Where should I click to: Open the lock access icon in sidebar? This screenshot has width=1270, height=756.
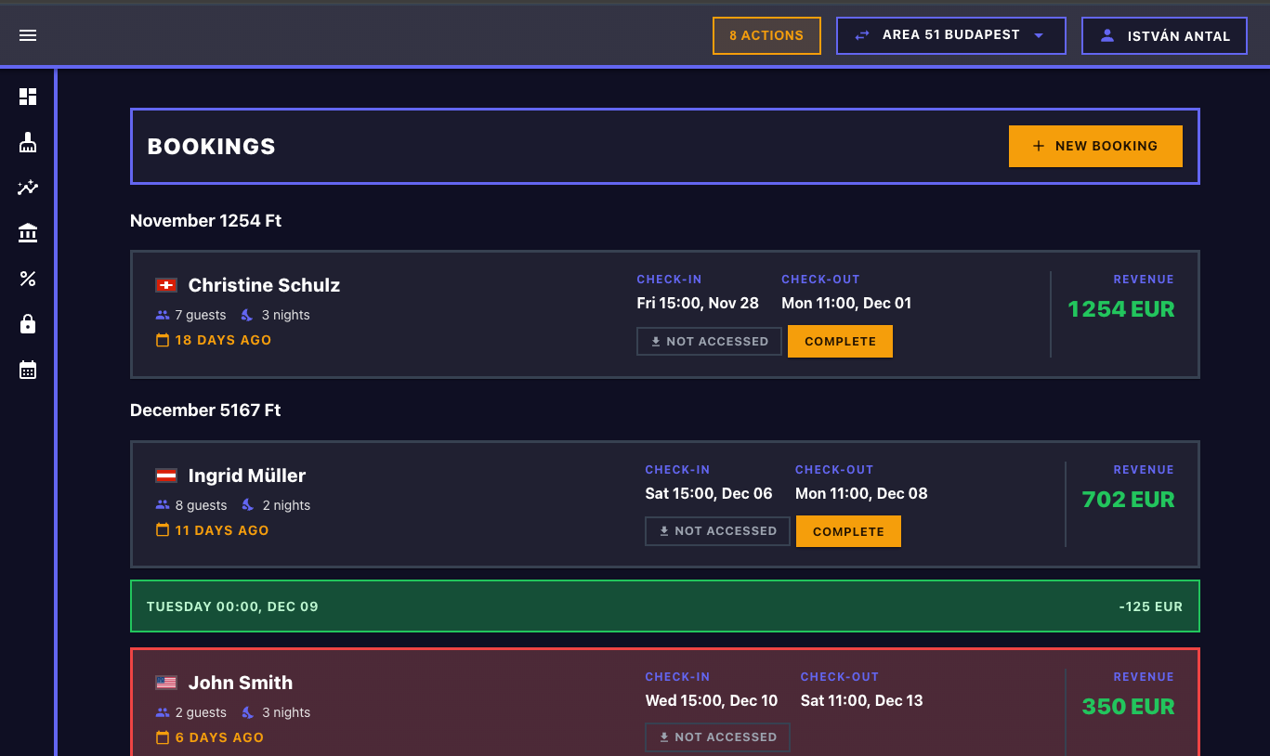click(x=28, y=324)
